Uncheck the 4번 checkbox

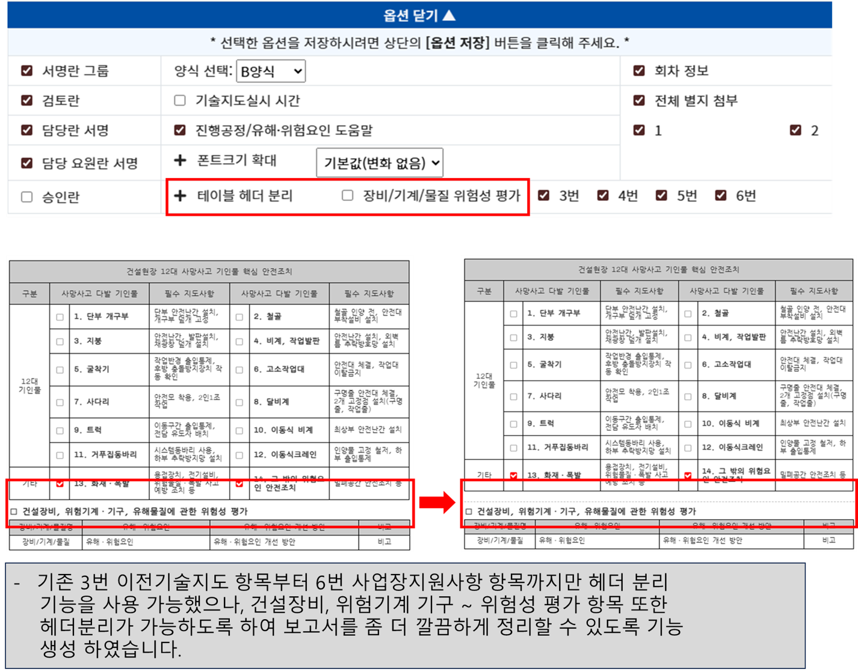[x=602, y=195]
